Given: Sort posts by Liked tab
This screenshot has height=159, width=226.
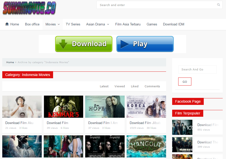Looking at the screenshot, I should pyautogui.click(x=135, y=86).
